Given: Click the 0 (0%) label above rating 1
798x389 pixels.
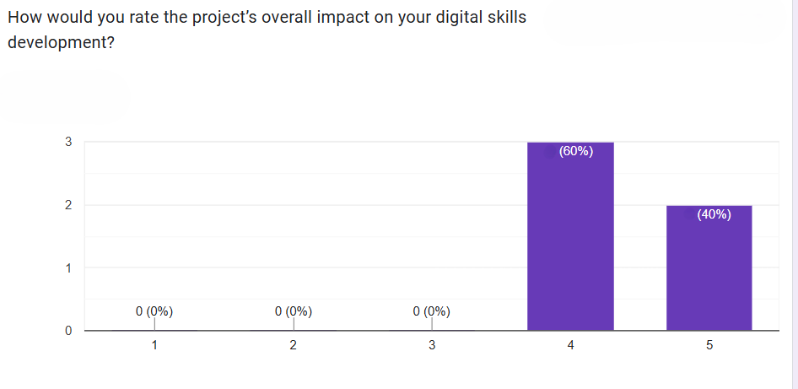Looking at the screenshot, I should coord(154,311).
